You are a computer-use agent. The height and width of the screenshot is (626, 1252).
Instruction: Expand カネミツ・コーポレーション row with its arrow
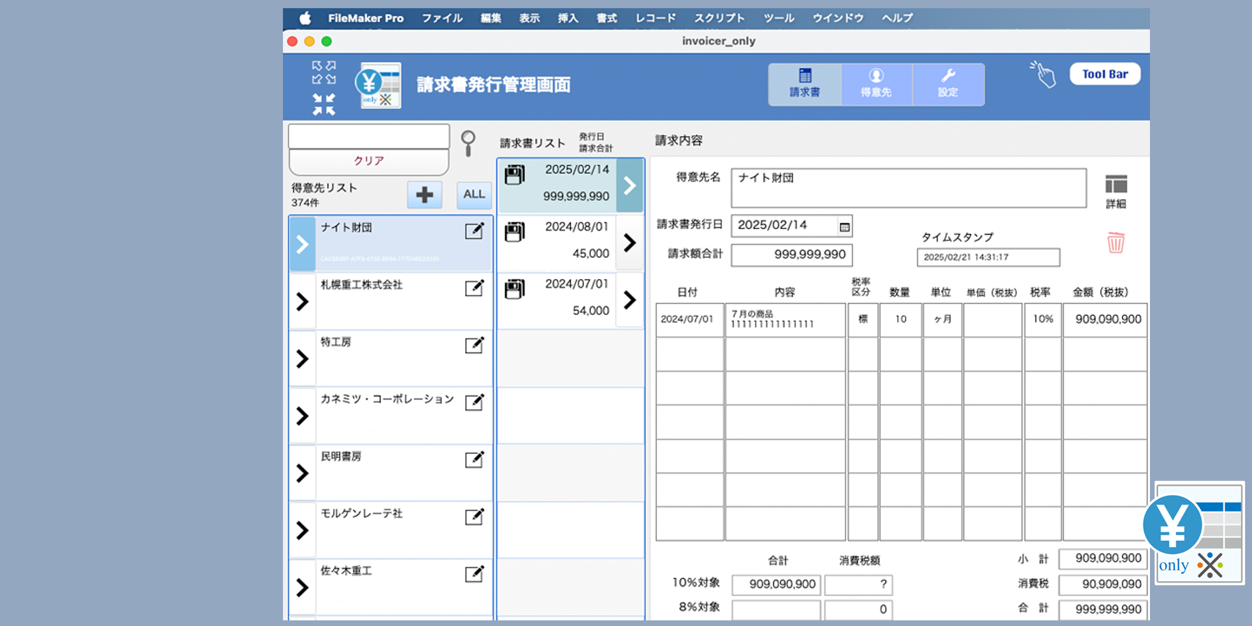click(302, 416)
